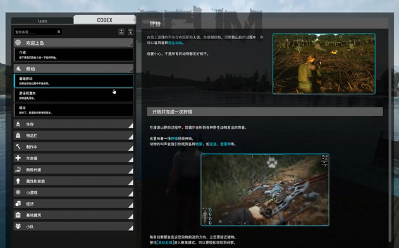The image size is (399, 248).
Task: Switch to the TASKS tab
Action: point(42,21)
